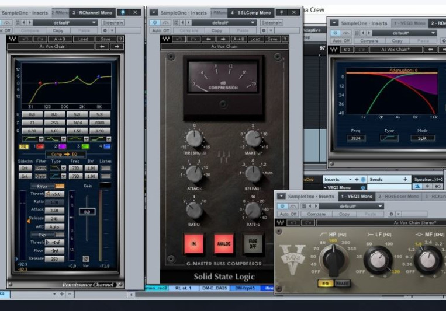Click the Mode Split field in RDeEsser
This screenshot has height=311, width=446.
point(423,138)
